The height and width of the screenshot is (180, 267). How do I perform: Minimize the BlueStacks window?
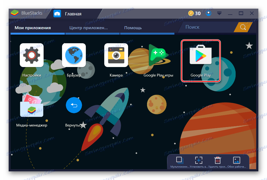point(230,14)
